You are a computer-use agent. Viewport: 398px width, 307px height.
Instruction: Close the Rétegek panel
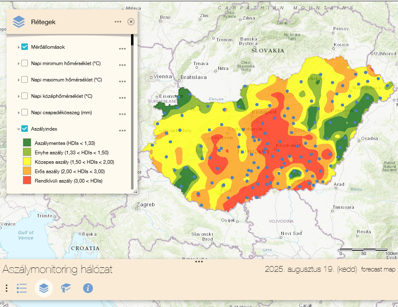point(131,22)
